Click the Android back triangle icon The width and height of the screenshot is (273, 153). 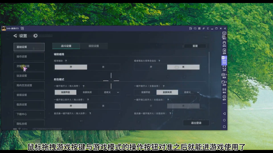[224, 113]
